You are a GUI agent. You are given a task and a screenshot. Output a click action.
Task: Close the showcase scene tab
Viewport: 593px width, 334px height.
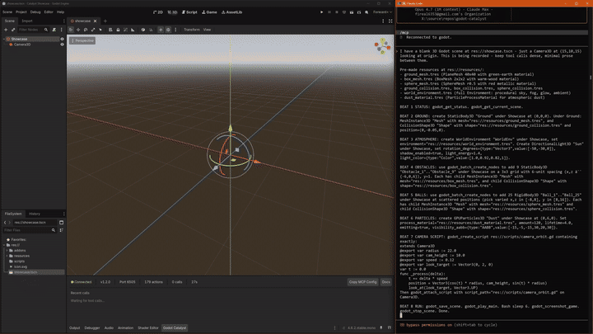(x=96, y=21)
